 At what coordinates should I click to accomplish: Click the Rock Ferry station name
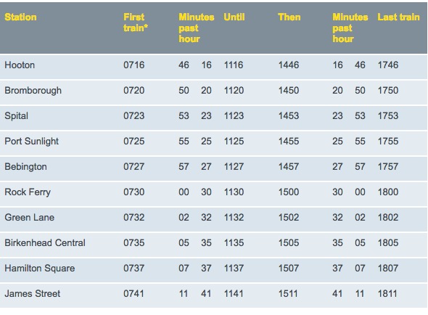pyautogui.click(x=28, y=192)
